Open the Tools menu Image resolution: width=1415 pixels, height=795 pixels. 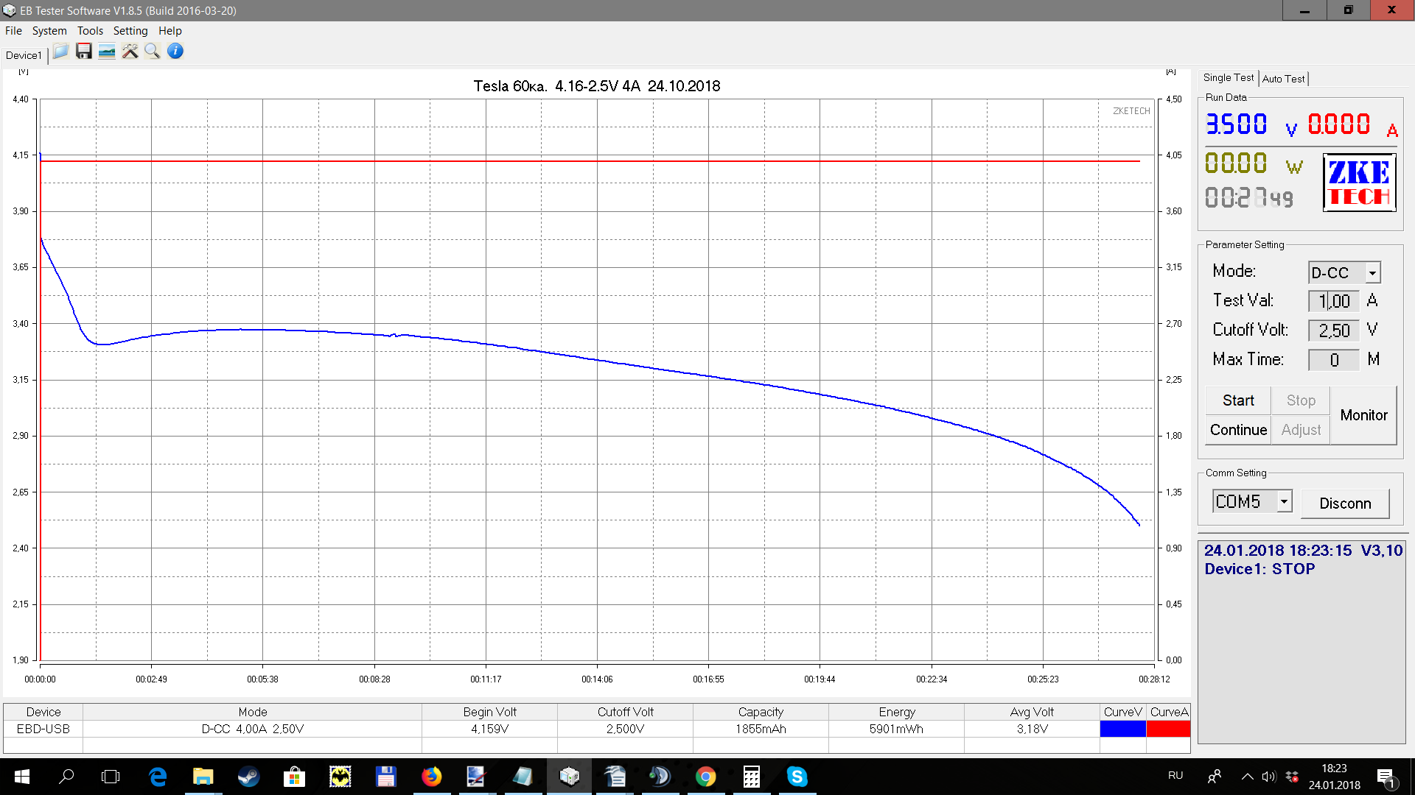(x=90, y=31)
